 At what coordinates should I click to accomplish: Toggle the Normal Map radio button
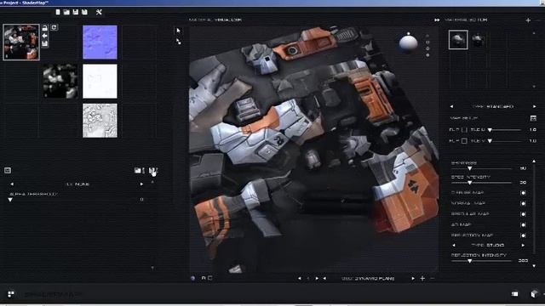(523, 204)
